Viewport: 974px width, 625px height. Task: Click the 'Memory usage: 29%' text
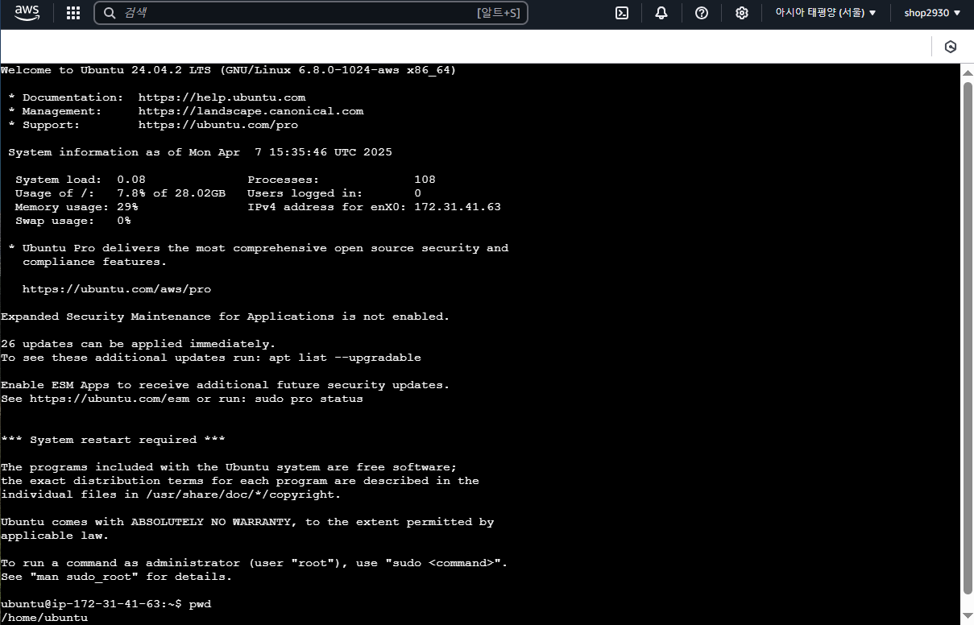point(77,207)
